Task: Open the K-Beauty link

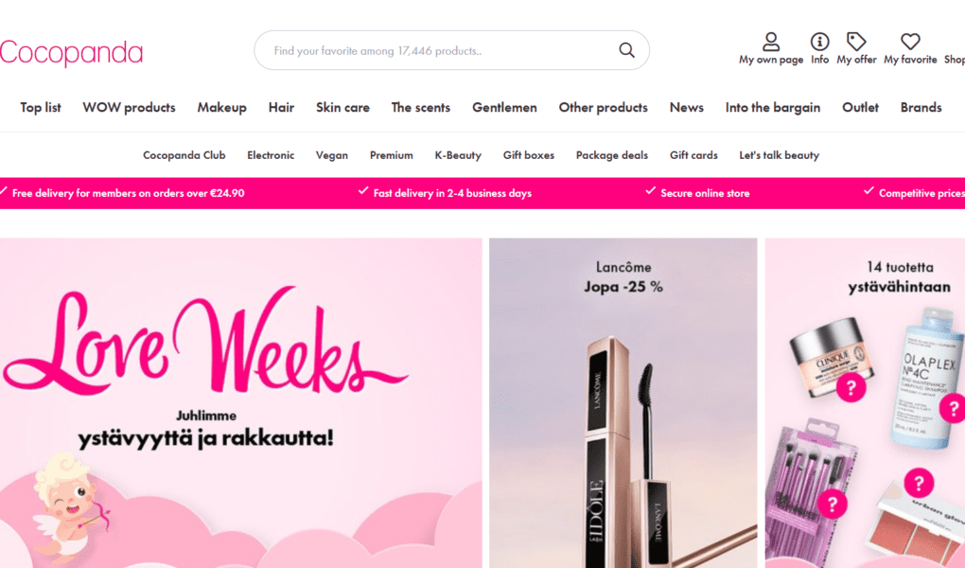Action: coord(458,155)
